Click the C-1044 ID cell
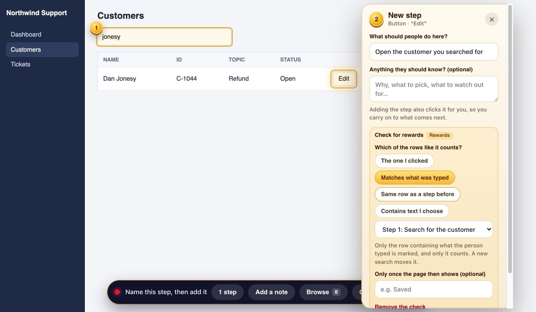Image resolution: width=536 pixels, height=312 pixels. [x=187, y=78]
